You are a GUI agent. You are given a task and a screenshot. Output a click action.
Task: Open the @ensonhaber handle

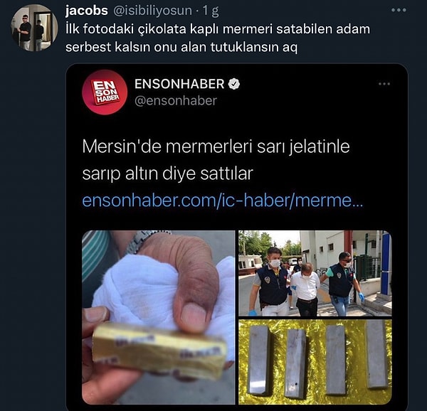176,101
